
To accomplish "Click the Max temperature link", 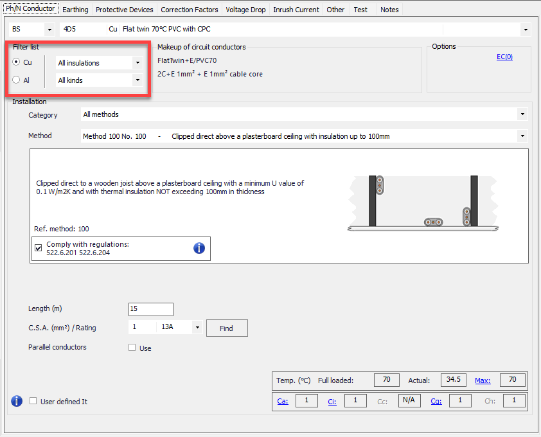I will pos(483,380).
